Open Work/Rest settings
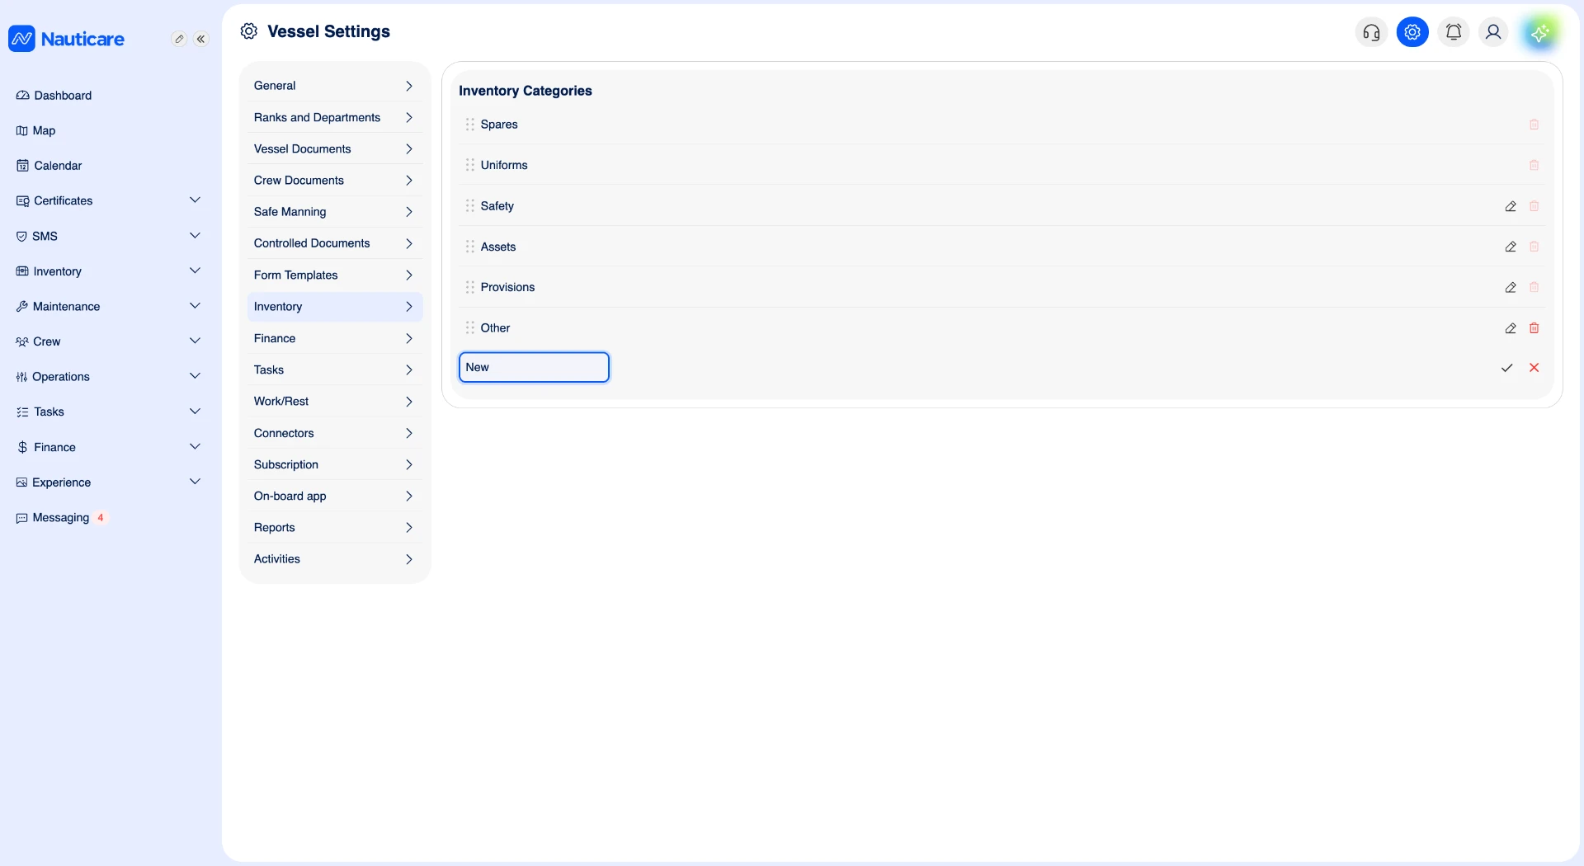The width and height of the screenshot is (1584, 866). click(x=334, y=401)
